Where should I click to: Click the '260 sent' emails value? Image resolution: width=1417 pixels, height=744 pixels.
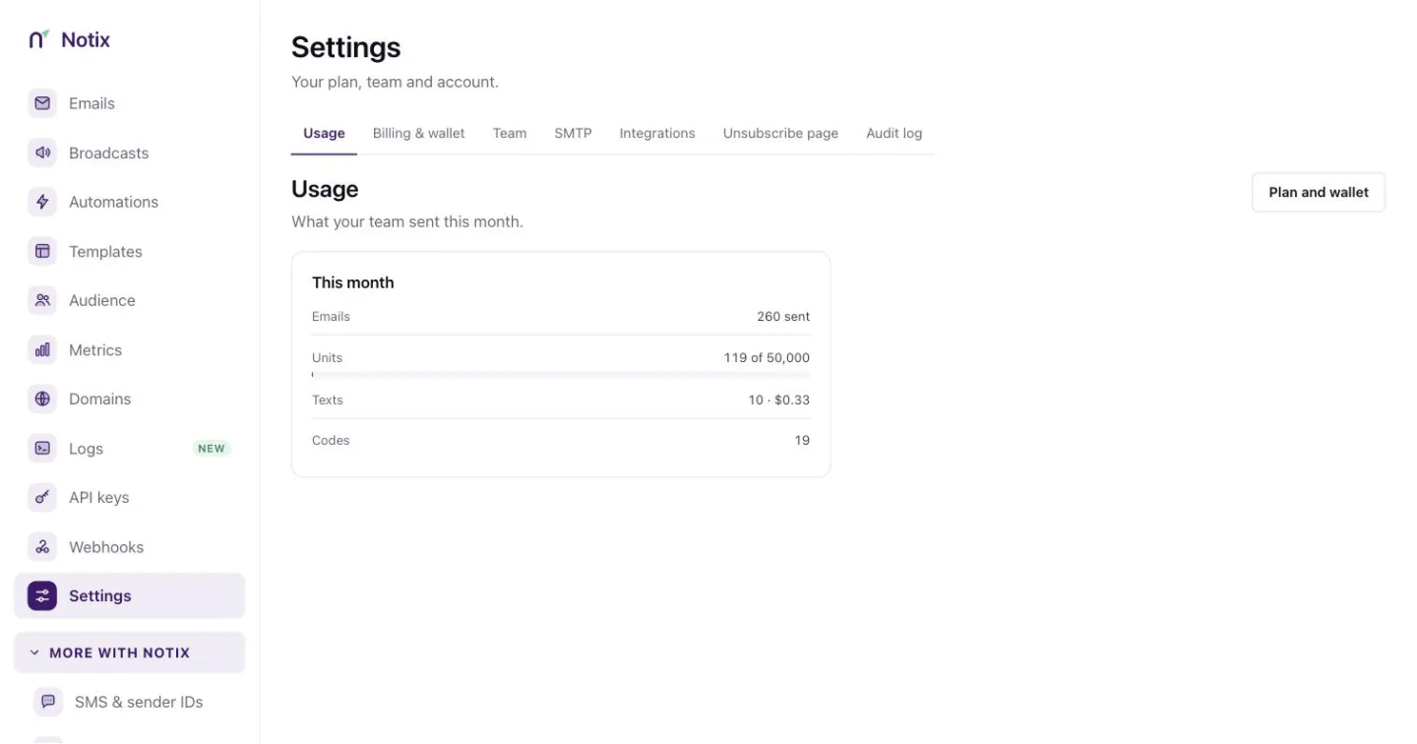[x=783, y=317]
